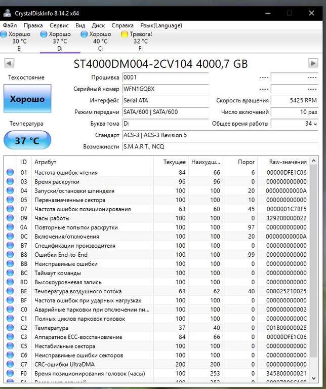Image resolution: width=326 pixels, height=389 pixels.
Task: Click the vertical scrollbar thumb of attribute list
Action: pos(314,261)
